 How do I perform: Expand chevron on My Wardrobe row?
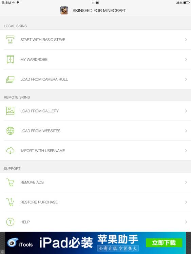click(x=186, y=60)
